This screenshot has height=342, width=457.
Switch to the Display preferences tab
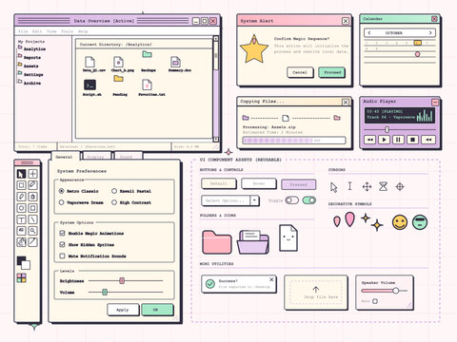[96, 157]
